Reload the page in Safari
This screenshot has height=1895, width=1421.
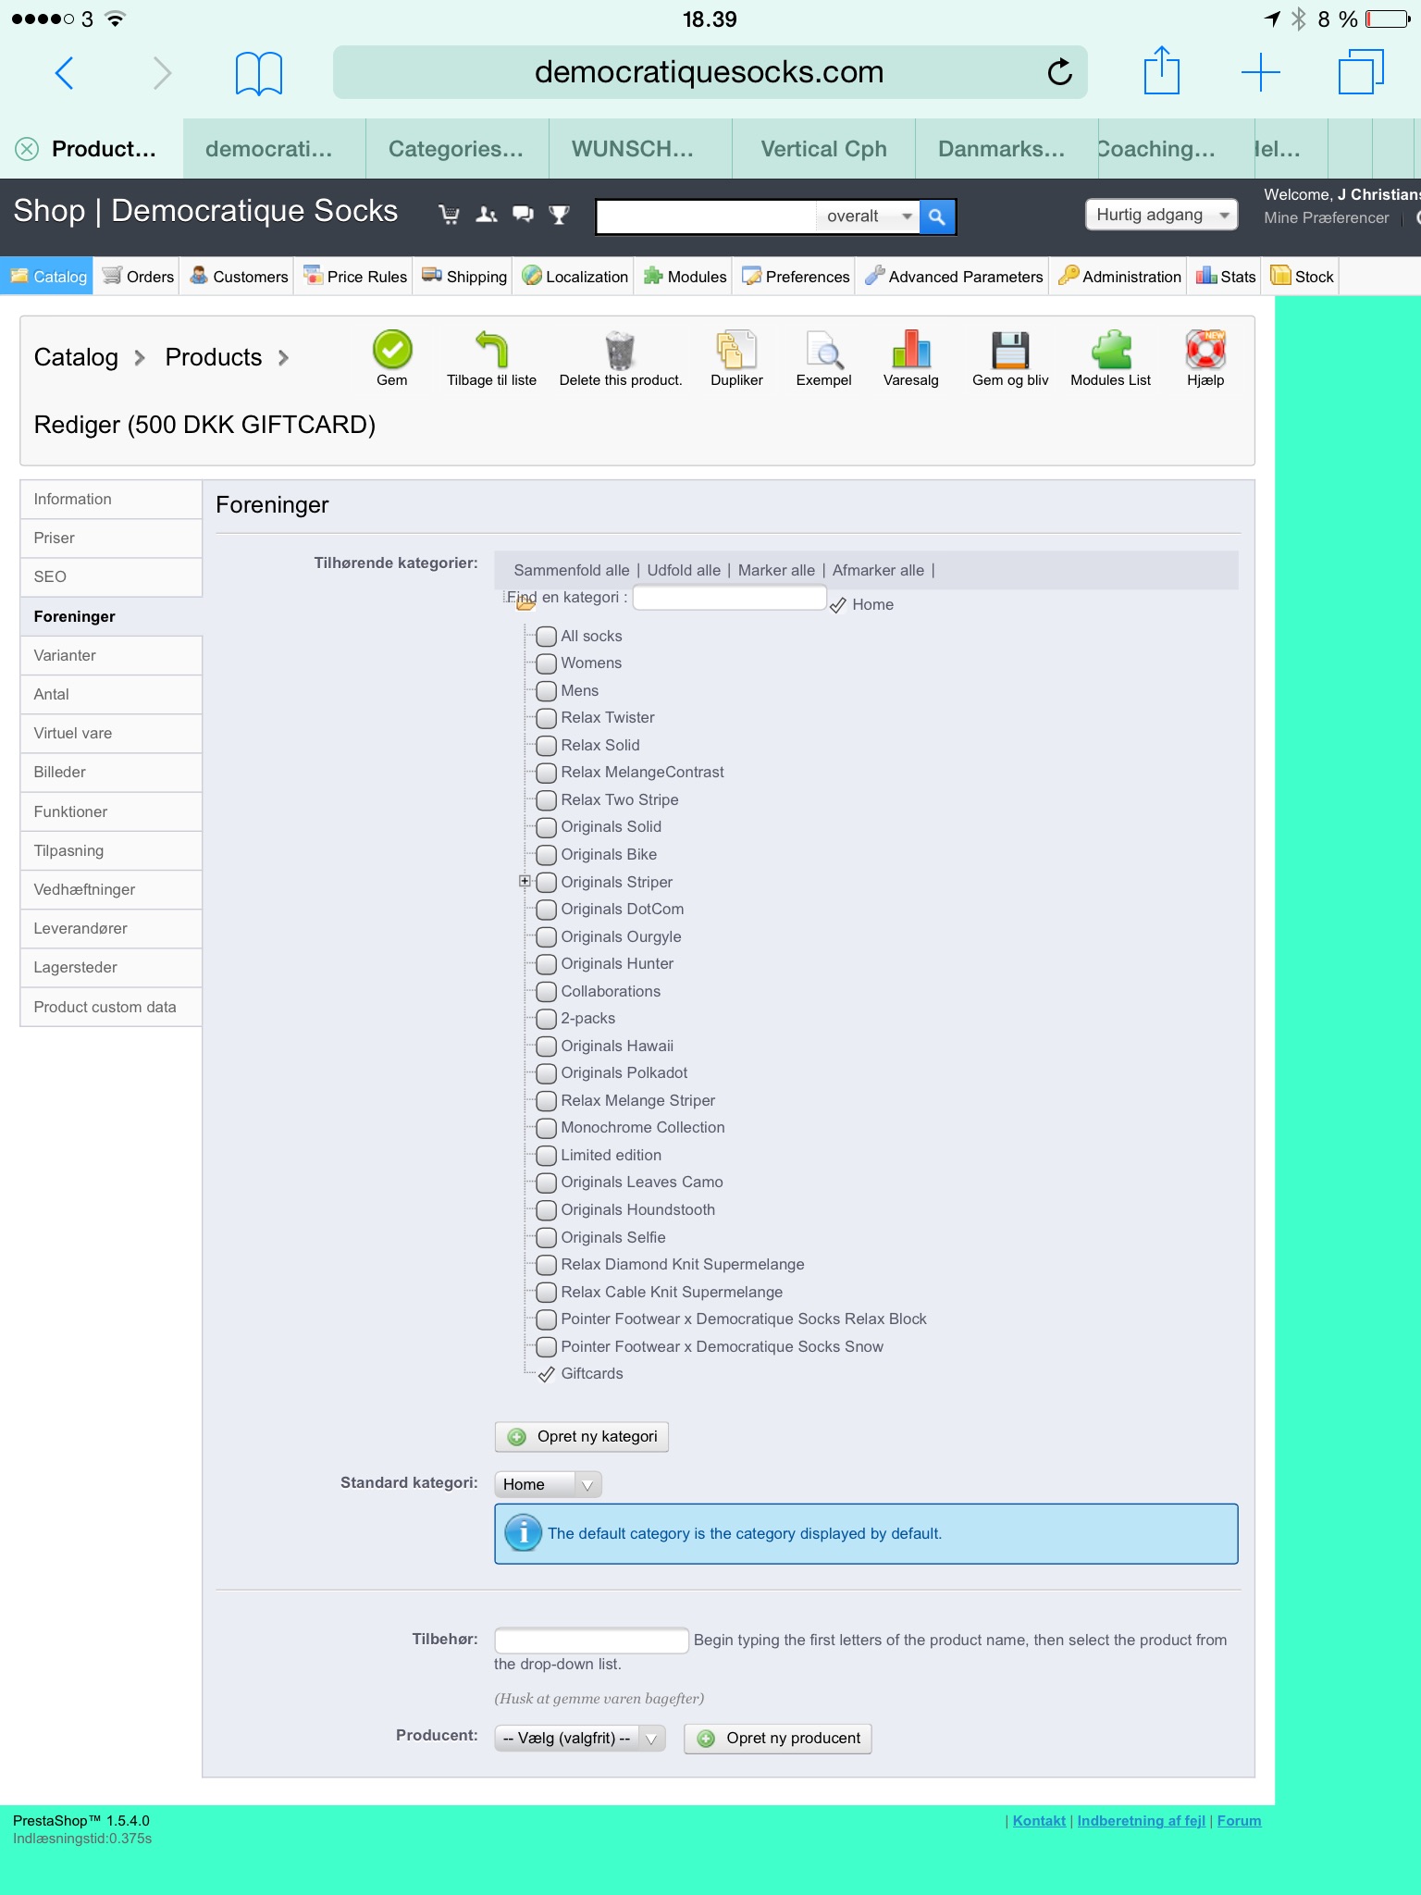[x=1060, y=72]
